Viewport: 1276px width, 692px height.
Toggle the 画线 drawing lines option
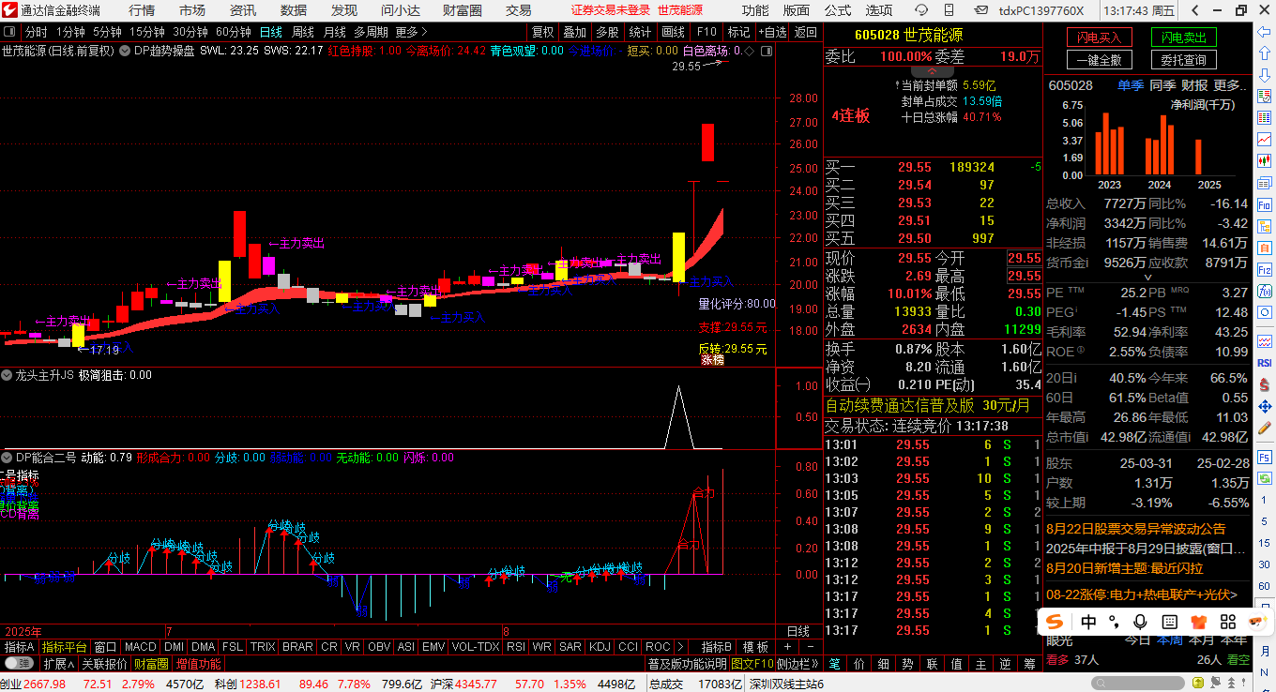(x=673, y=32)
